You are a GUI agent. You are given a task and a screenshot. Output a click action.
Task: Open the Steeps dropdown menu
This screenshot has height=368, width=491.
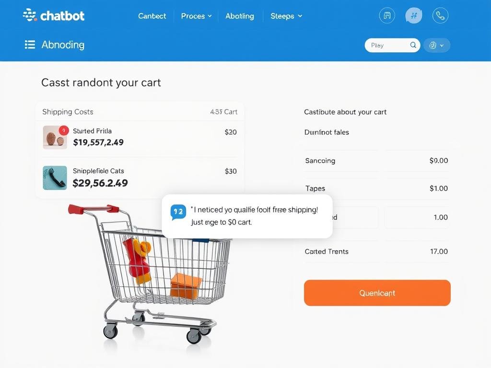coord(286,16)
